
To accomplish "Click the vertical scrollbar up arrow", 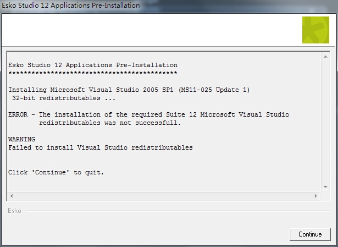I will pyautogui.click(x=325, y=56).
